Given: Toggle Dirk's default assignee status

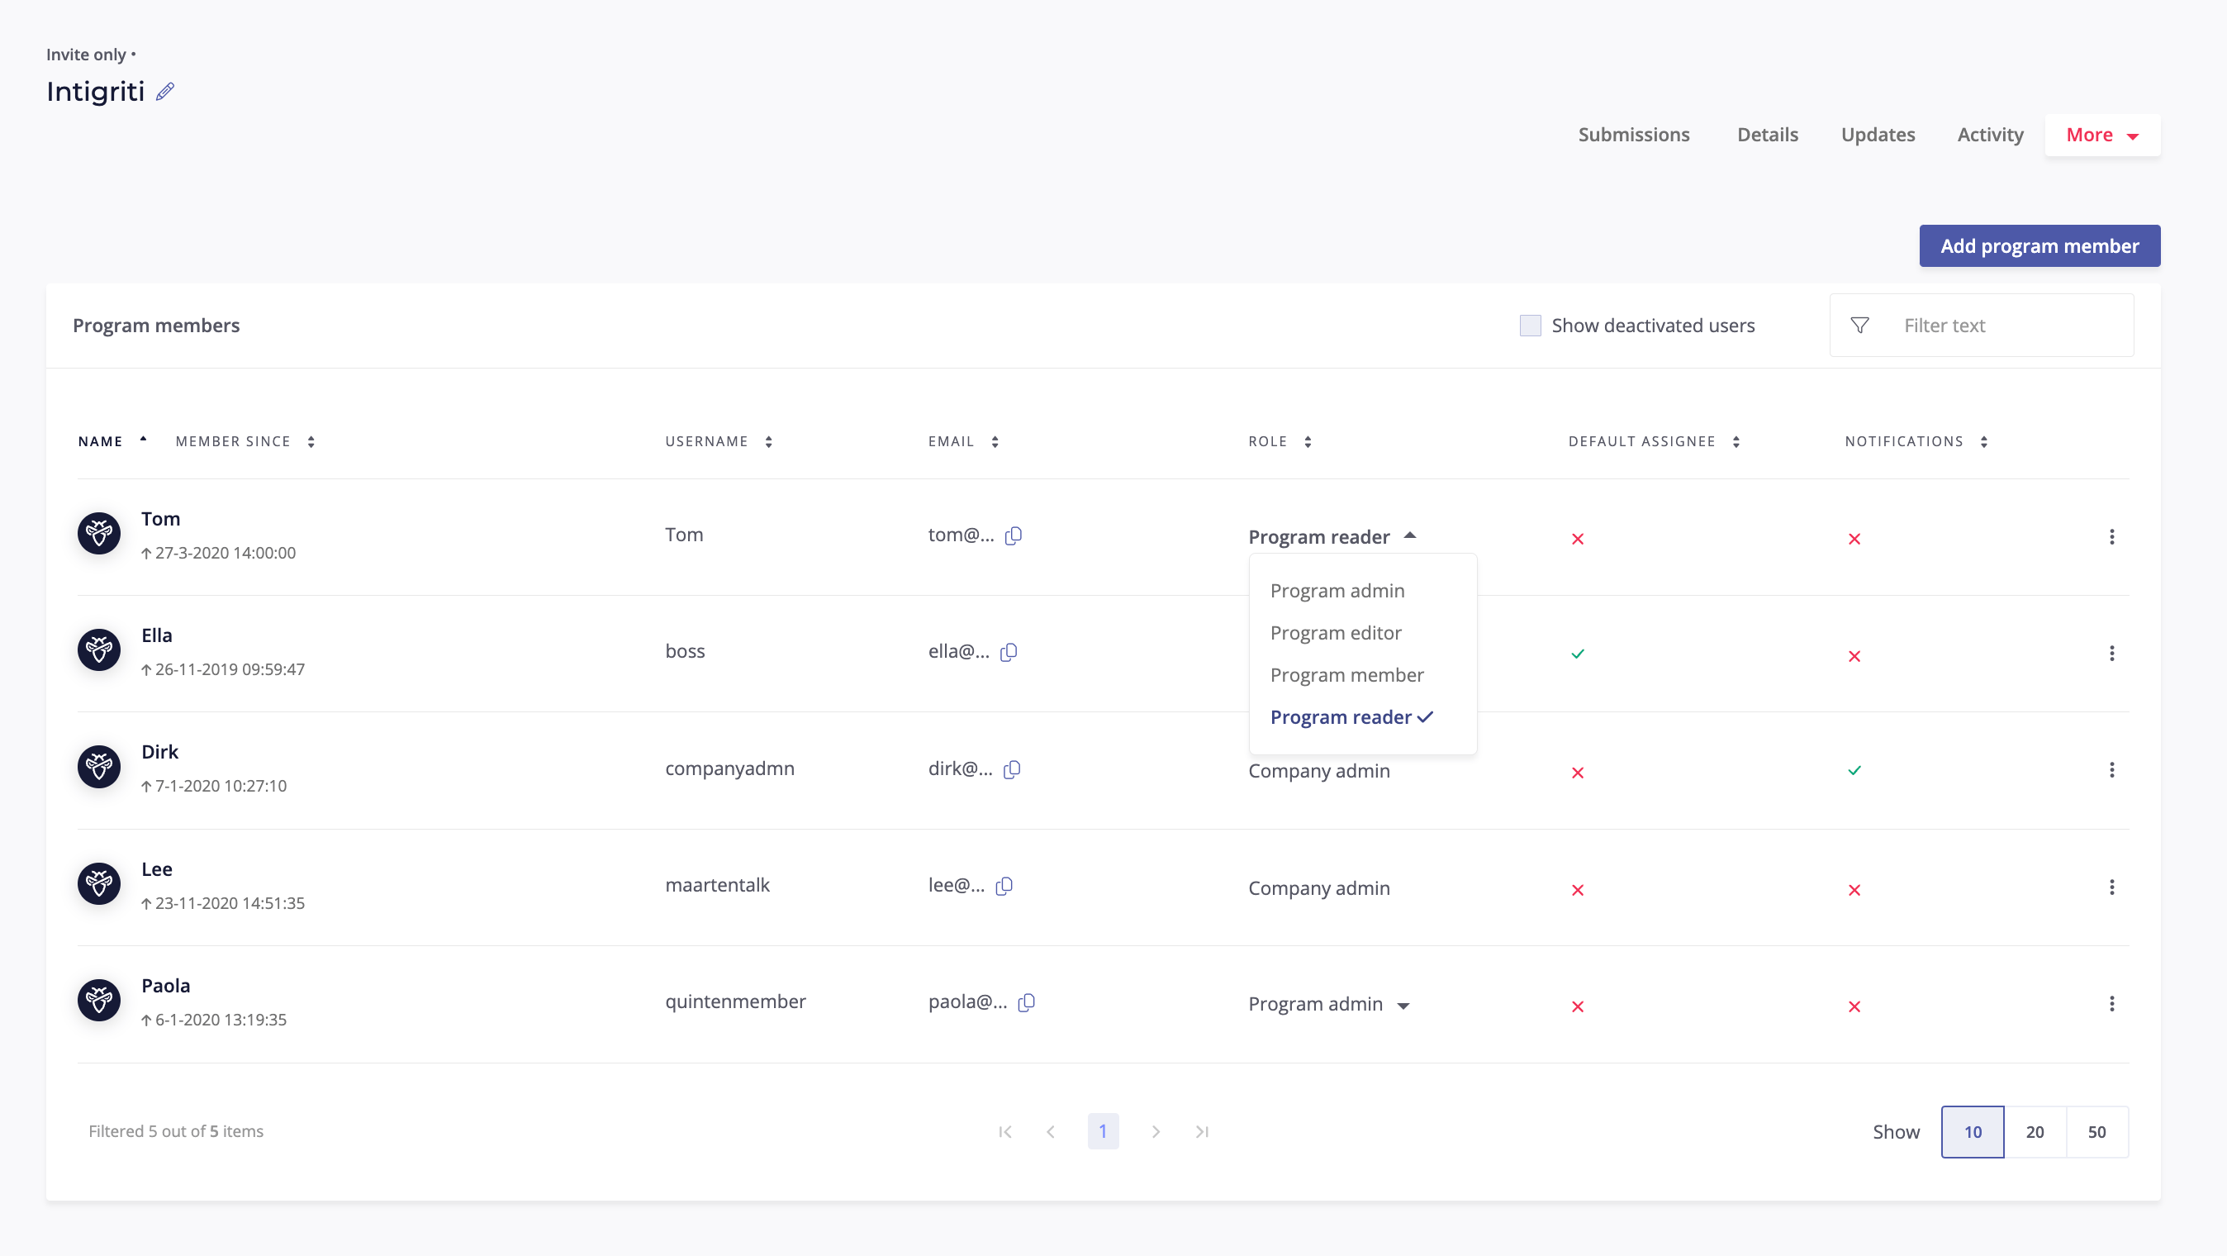Looking at the screenshot, I should click(1578, 773).
